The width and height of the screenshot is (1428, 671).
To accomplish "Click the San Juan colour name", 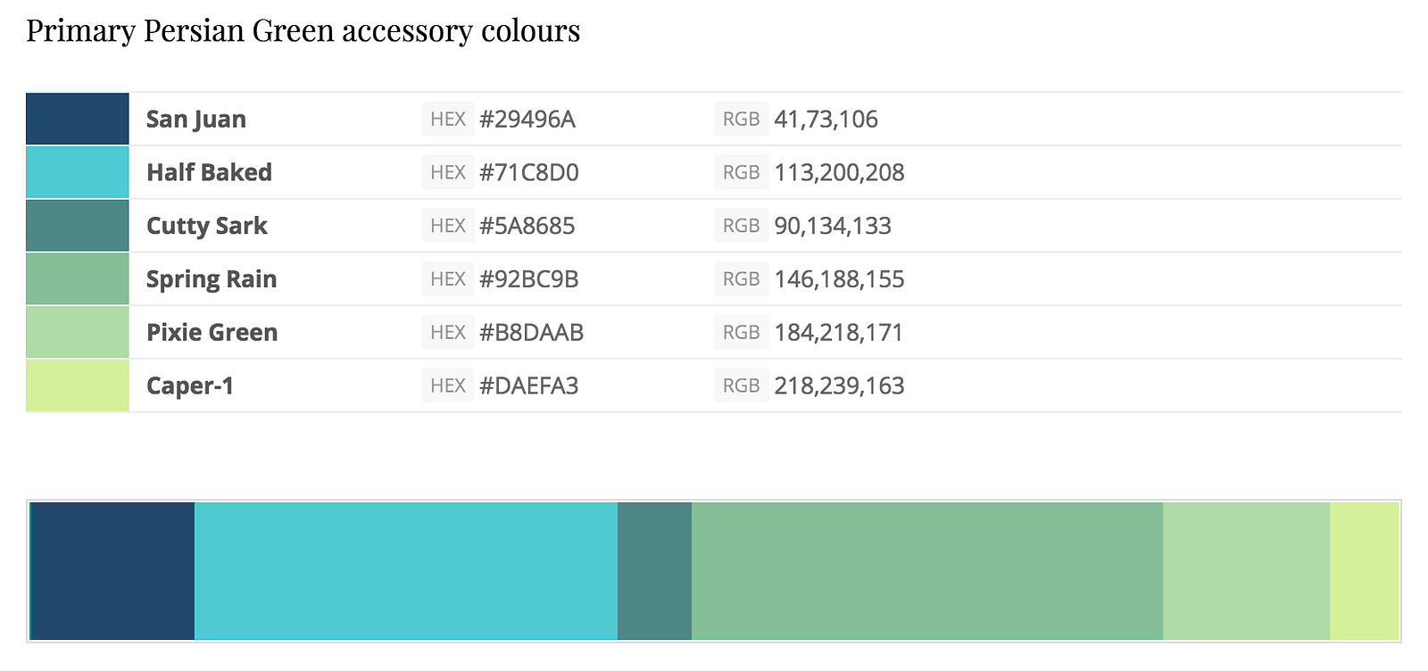I will [x=196, y=120].
